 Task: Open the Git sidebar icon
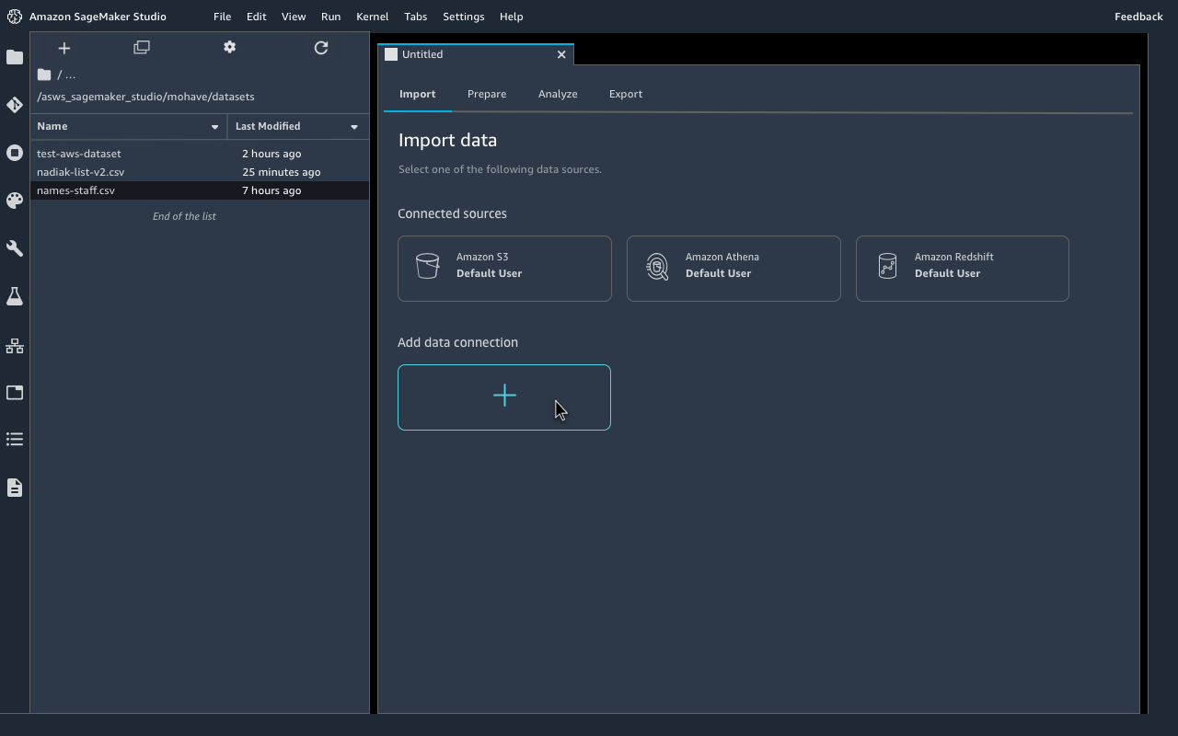15,105
